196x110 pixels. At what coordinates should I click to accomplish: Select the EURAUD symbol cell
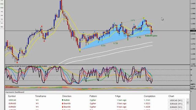(12, 104)
